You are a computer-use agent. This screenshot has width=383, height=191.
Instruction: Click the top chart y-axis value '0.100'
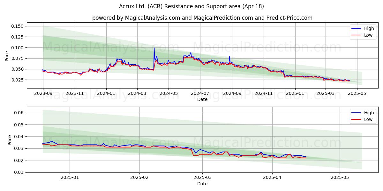(x=18, y=48)
